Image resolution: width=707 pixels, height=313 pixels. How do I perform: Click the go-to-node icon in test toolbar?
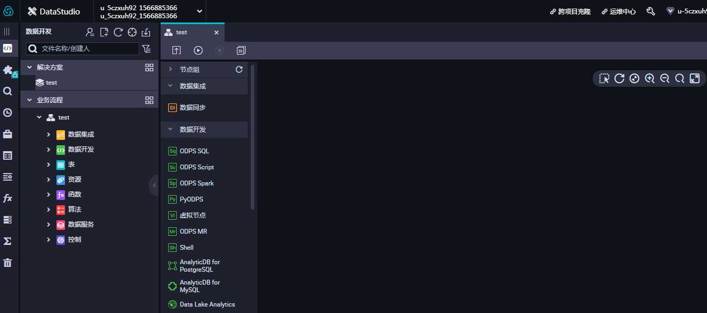click(x=241, y=50)
